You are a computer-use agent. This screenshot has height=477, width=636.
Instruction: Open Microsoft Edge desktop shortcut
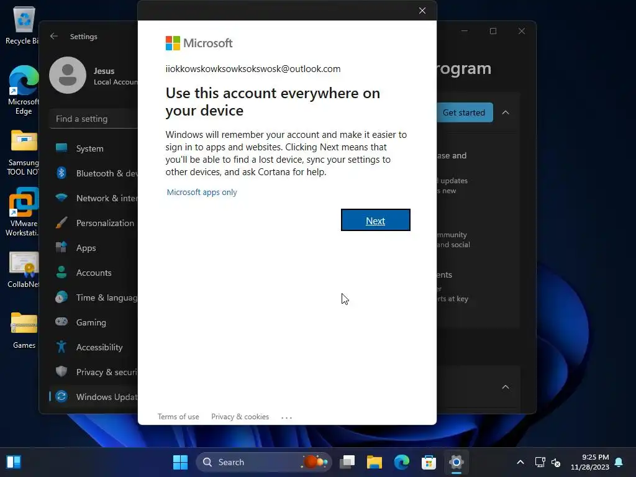click(24, 90)
